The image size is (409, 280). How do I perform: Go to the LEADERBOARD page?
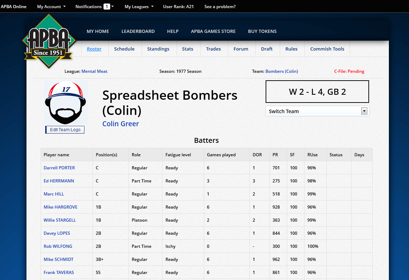click(x=138, y=31)
